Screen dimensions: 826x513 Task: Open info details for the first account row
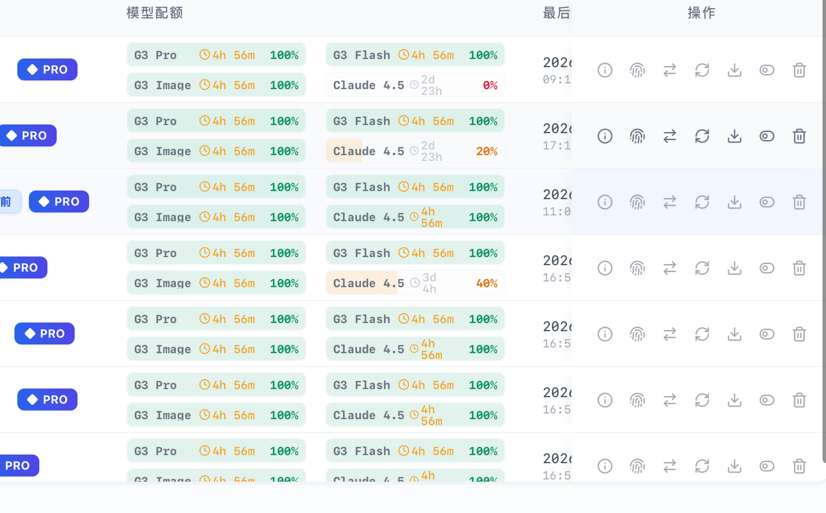point(605,70)
